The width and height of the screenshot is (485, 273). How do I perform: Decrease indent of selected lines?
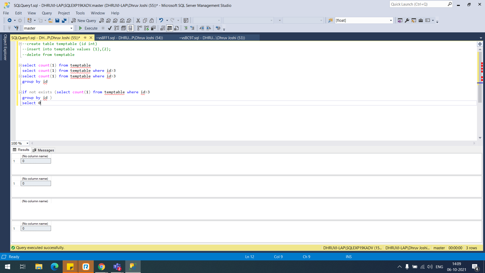(x=202, y=28)
